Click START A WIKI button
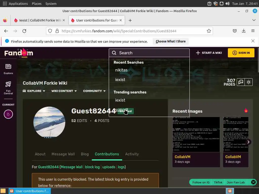259x194 pixels. pyautogui.click(x=209, y=53)
